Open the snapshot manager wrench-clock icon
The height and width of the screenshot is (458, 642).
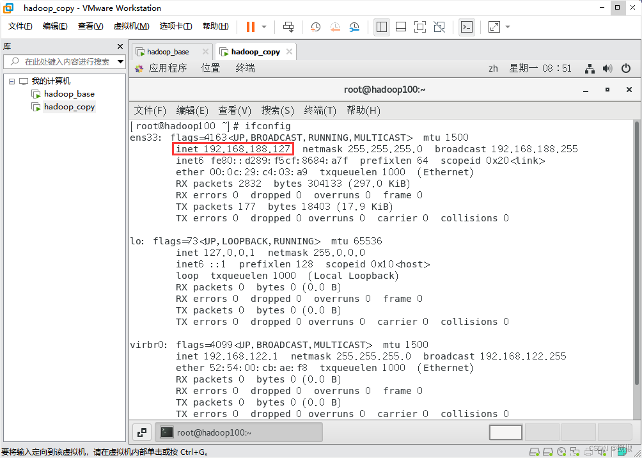355,27
